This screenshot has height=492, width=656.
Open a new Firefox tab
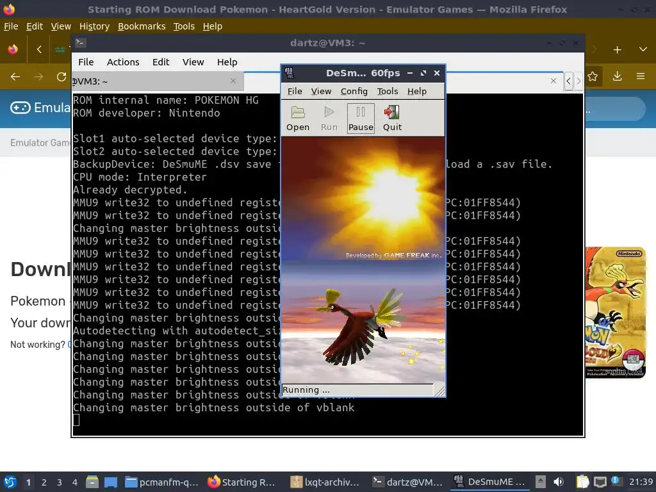617,50
